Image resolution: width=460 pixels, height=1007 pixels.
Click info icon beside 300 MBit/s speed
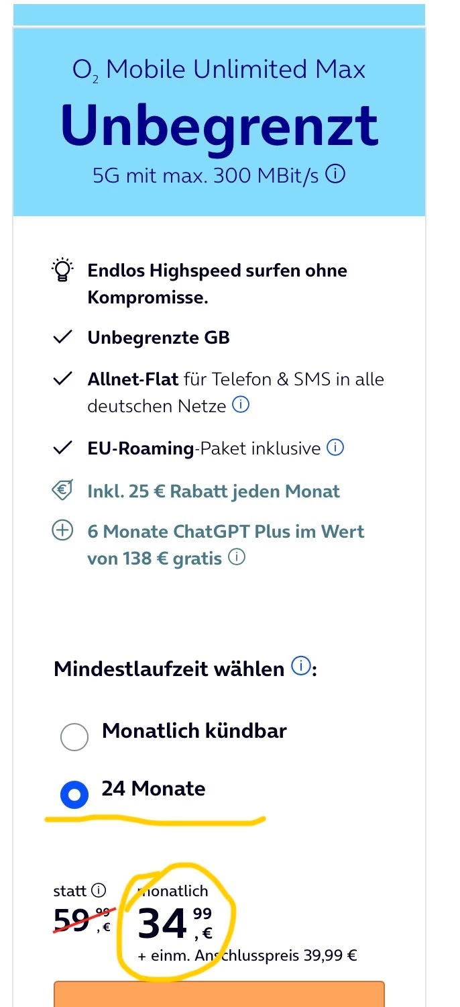click(x=335, y=175)
